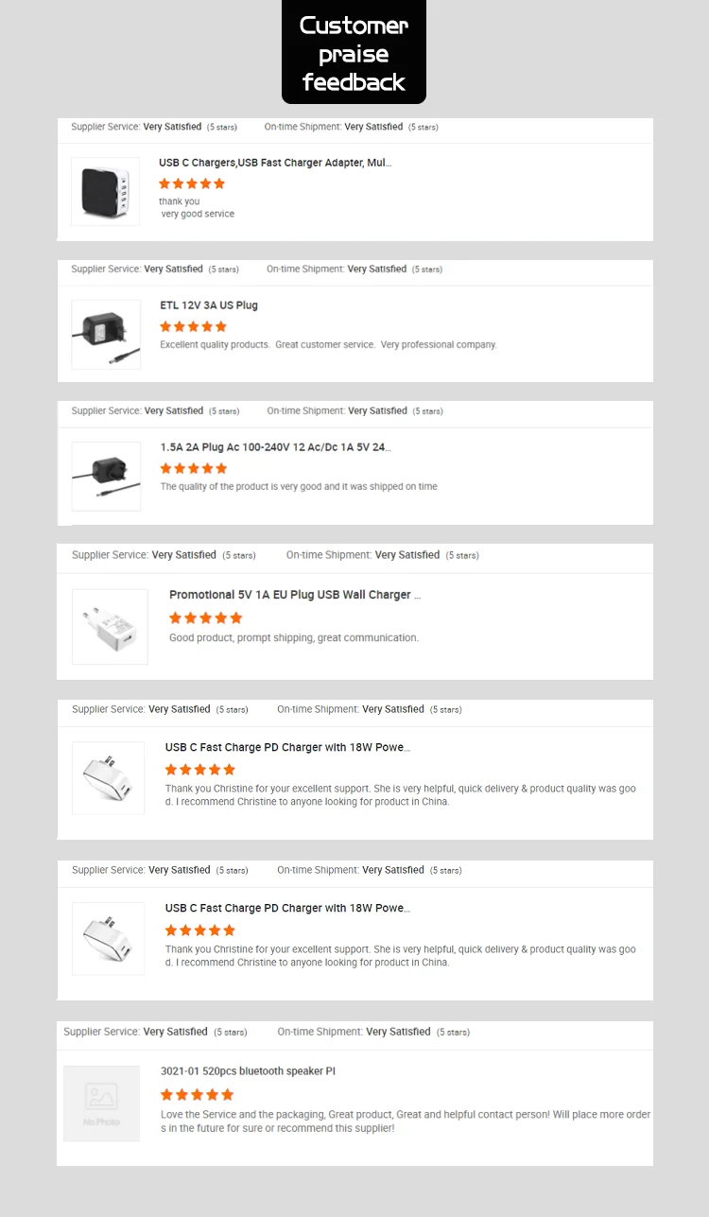Open the first 18W PD charger thumbnail
This screenshot has width=709, height=1217.
click(x=109, y=777)
